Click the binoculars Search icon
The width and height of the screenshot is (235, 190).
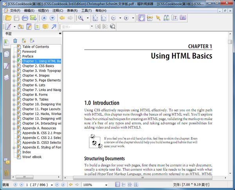coord(166,18)
